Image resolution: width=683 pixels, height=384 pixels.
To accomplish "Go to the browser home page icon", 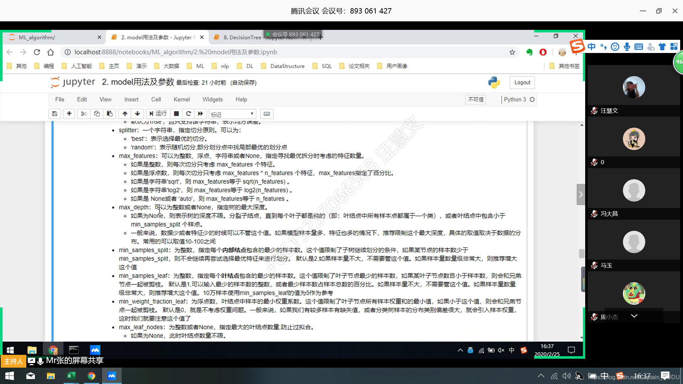I will point(51,52).
